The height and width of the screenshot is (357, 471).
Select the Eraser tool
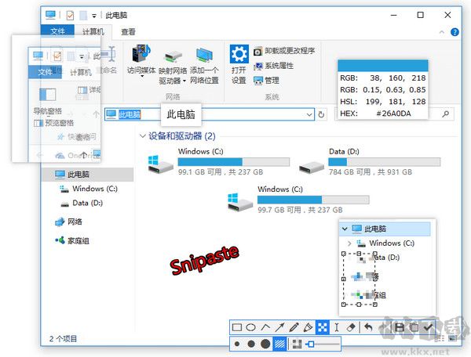tap(351, 327)
